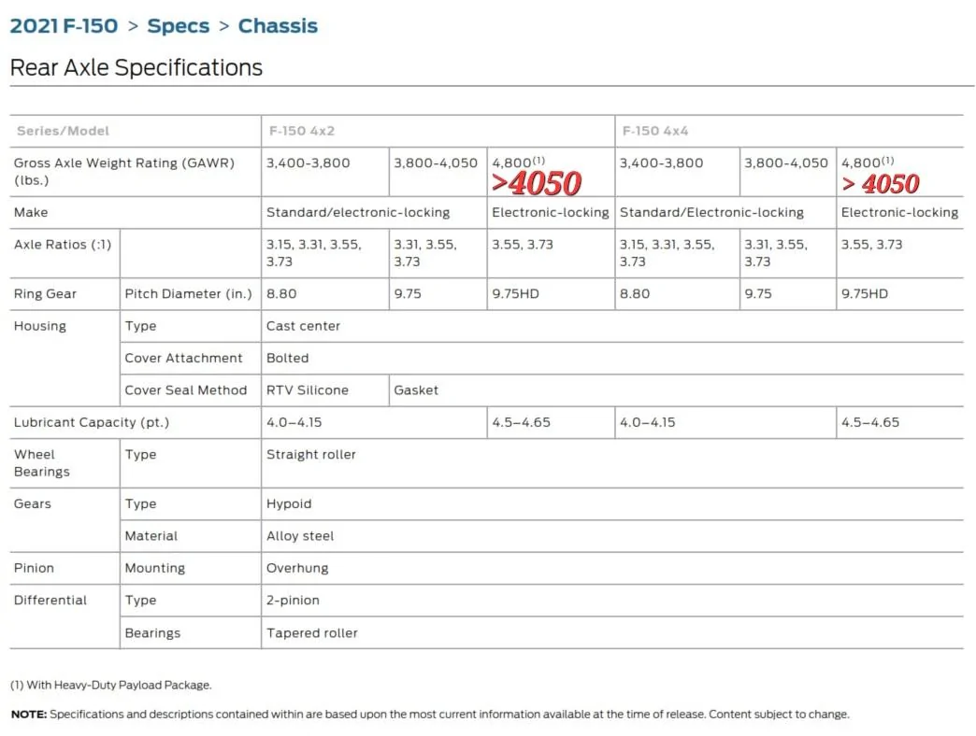Click the "Tapered roller" bearings value
The image size is (976, 736).
[x=311, y=633]
